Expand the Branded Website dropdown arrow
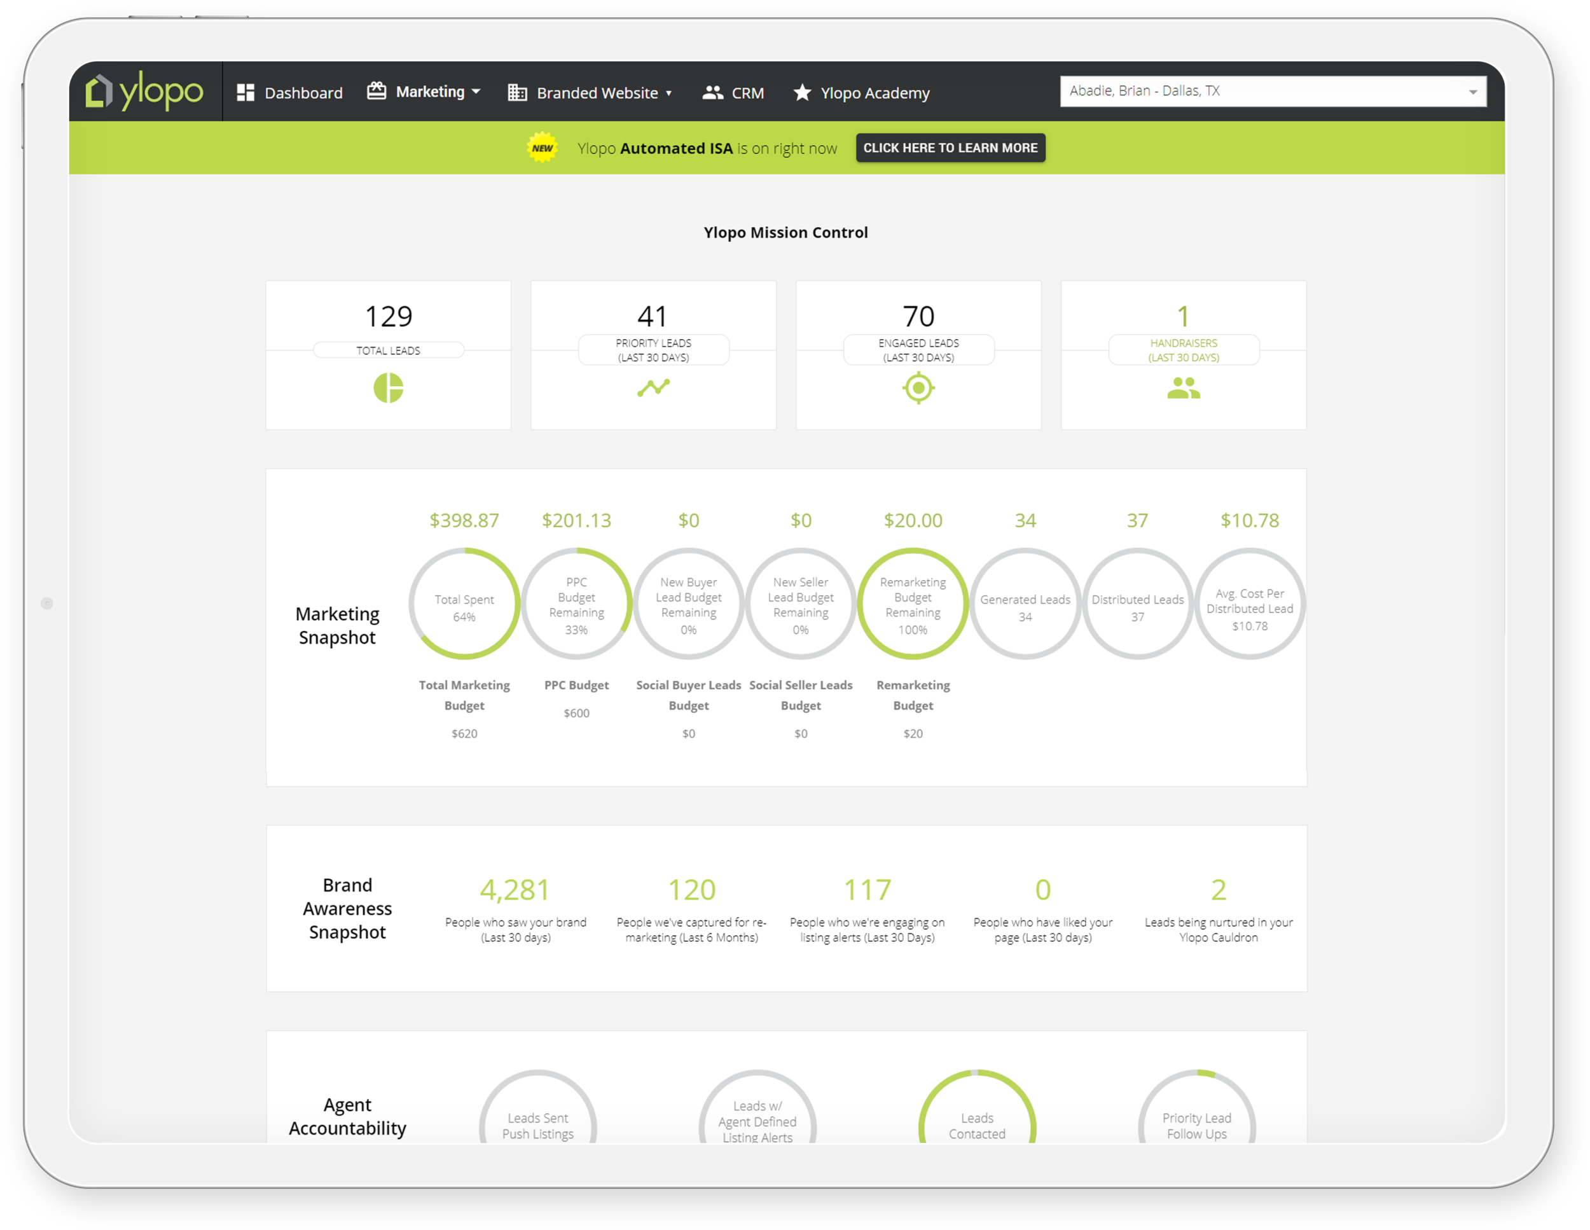The width and height of the screenshot is (1590, 1230). coord(668,93)
